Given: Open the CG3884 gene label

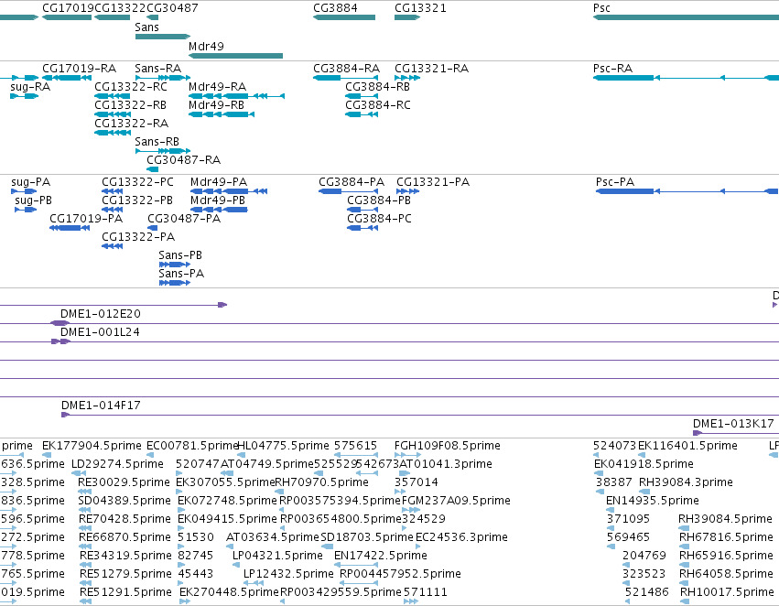Looking at the screenshot, I should click(335, 8).
